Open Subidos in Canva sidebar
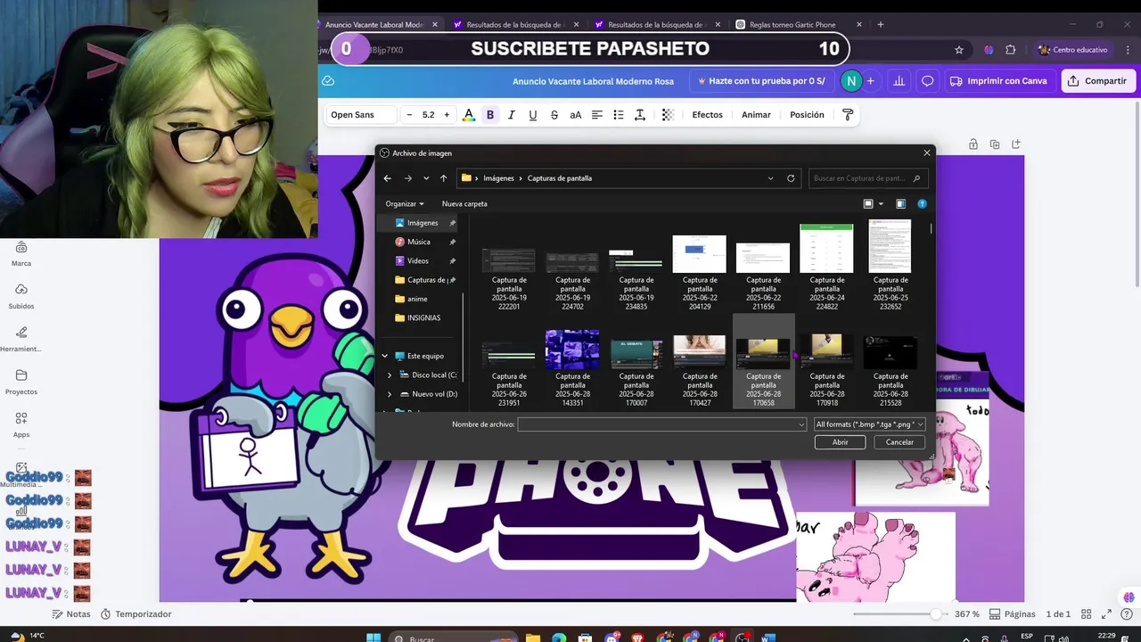This screenshot has height=642, width=1141. pos(21,296)
